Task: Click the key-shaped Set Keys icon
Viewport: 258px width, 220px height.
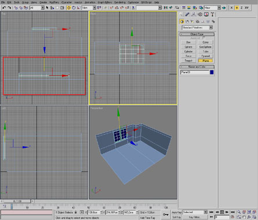Action: [x=166, y=214]
